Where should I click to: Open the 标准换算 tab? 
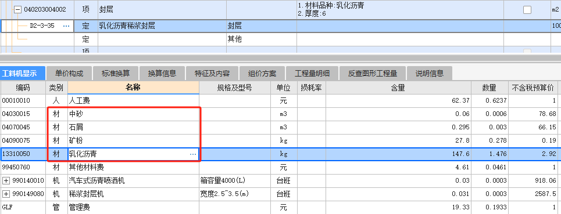point(116,74)
